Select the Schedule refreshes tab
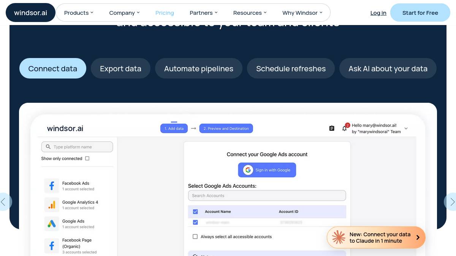 pos(291,68)
